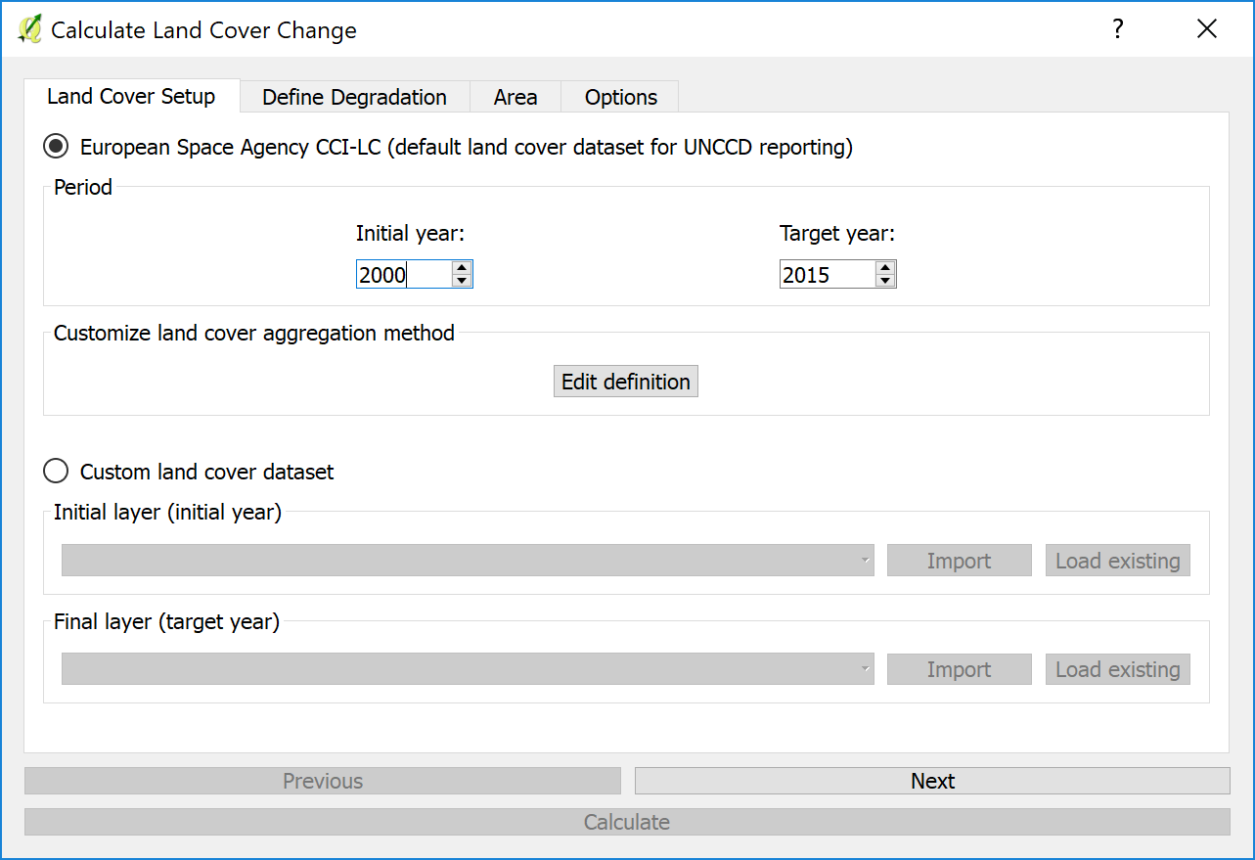
Task: Increase the Target year with up arrow
Action: point(885,268)
